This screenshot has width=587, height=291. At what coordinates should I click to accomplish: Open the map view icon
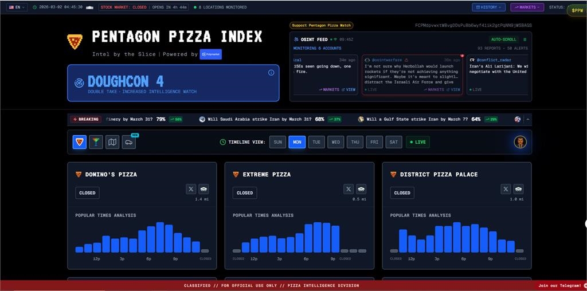[112, 142]
